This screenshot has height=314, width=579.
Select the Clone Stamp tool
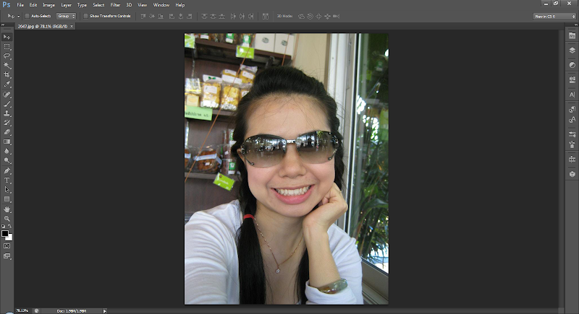point(7,113)
